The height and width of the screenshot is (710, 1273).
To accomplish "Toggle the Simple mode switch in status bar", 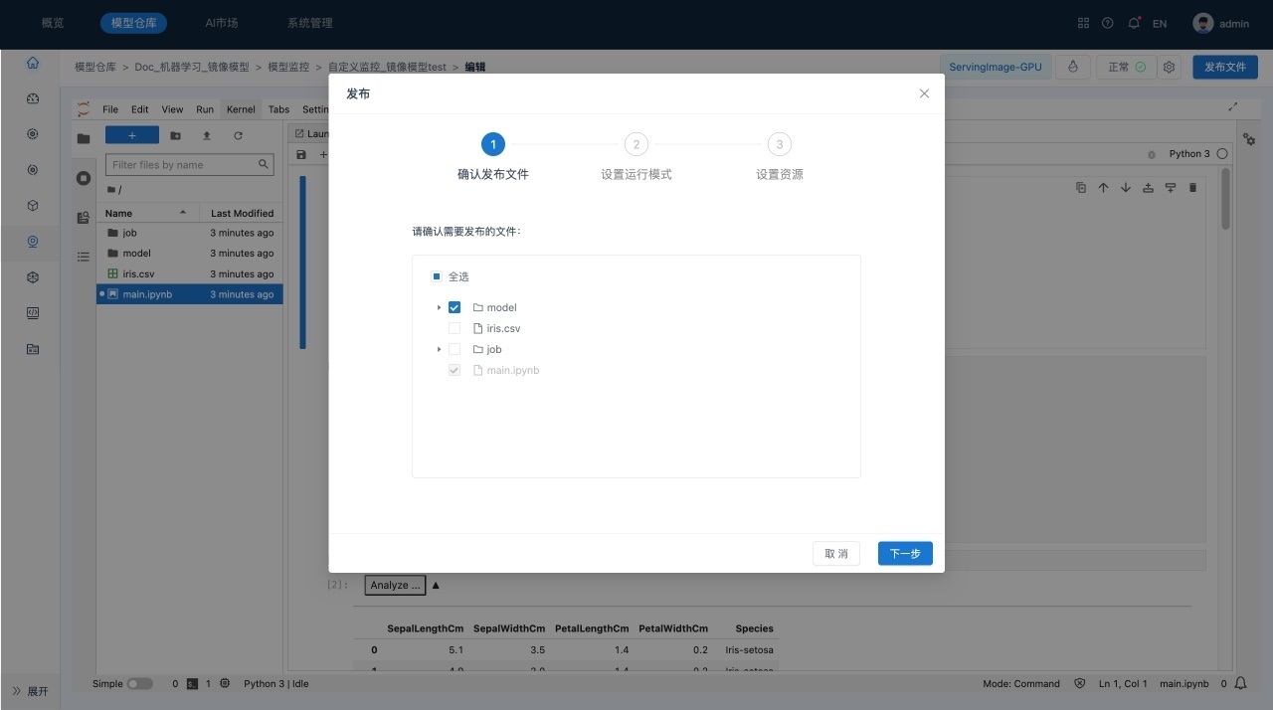I will click(140, 684).
